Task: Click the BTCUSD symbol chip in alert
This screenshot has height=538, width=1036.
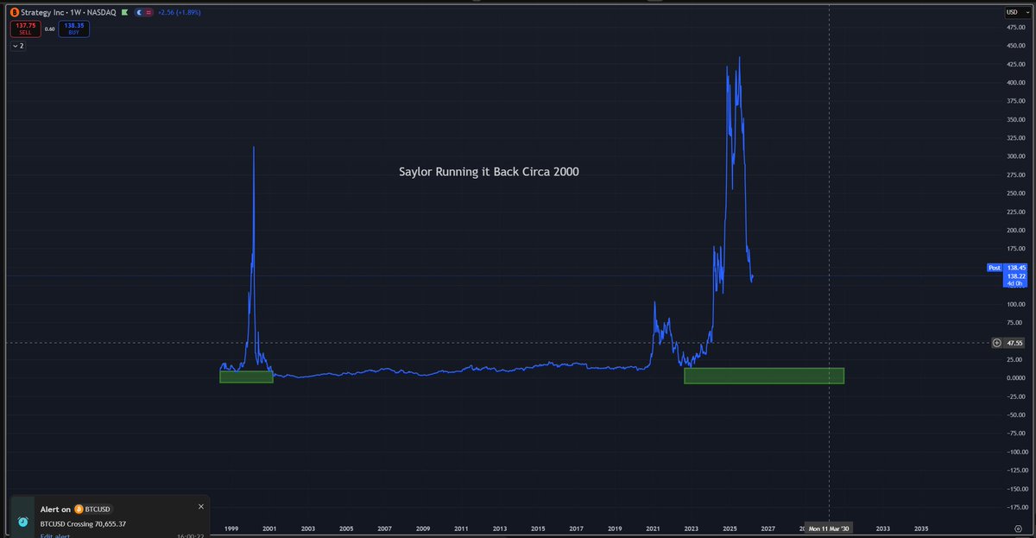Action: tap(93, 509)
